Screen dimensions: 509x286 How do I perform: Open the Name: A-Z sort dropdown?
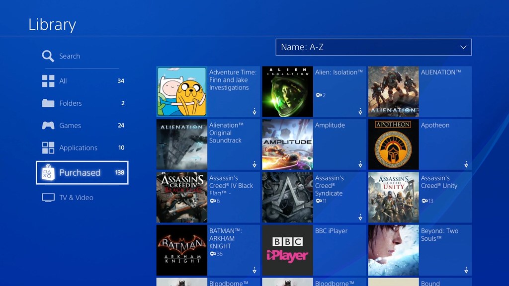click(373, 47)
